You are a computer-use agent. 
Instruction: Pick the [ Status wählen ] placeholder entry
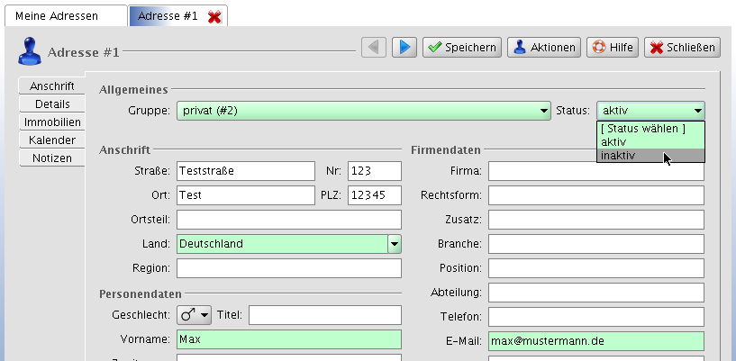click(641, 129)
